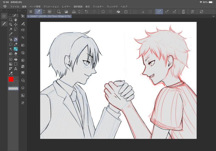216x151 pixels.
Task: Select the Frame border tool
Action: point(11,60)
